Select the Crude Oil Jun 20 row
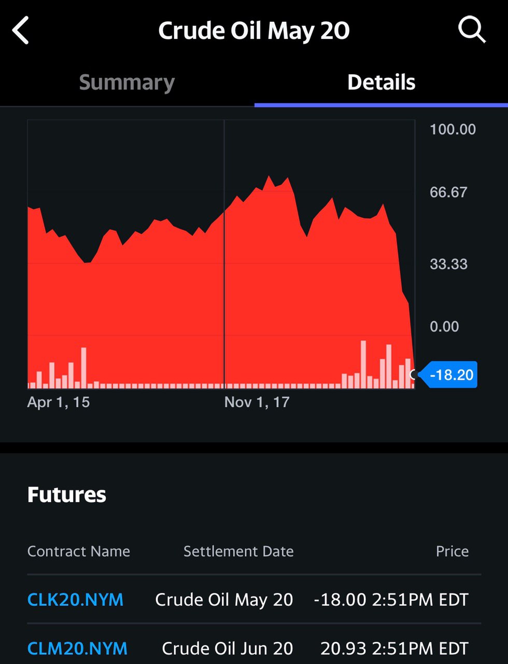508x664 pixels. click(x=227, y=648)
